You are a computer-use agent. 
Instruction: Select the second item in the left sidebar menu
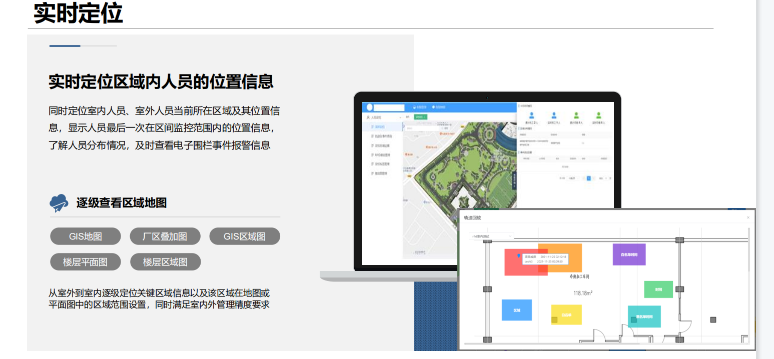click(x=383, y=136)
